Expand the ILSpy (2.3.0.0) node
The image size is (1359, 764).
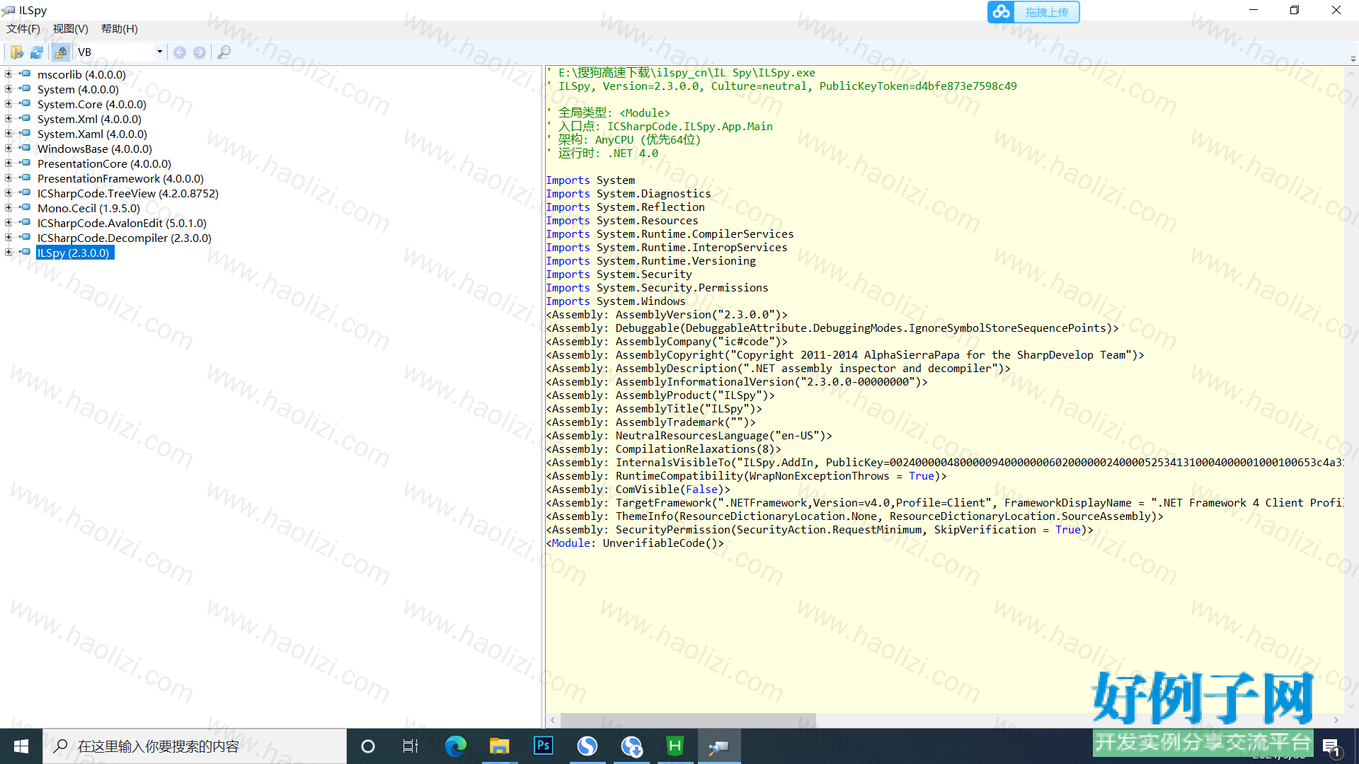point(8,252)
